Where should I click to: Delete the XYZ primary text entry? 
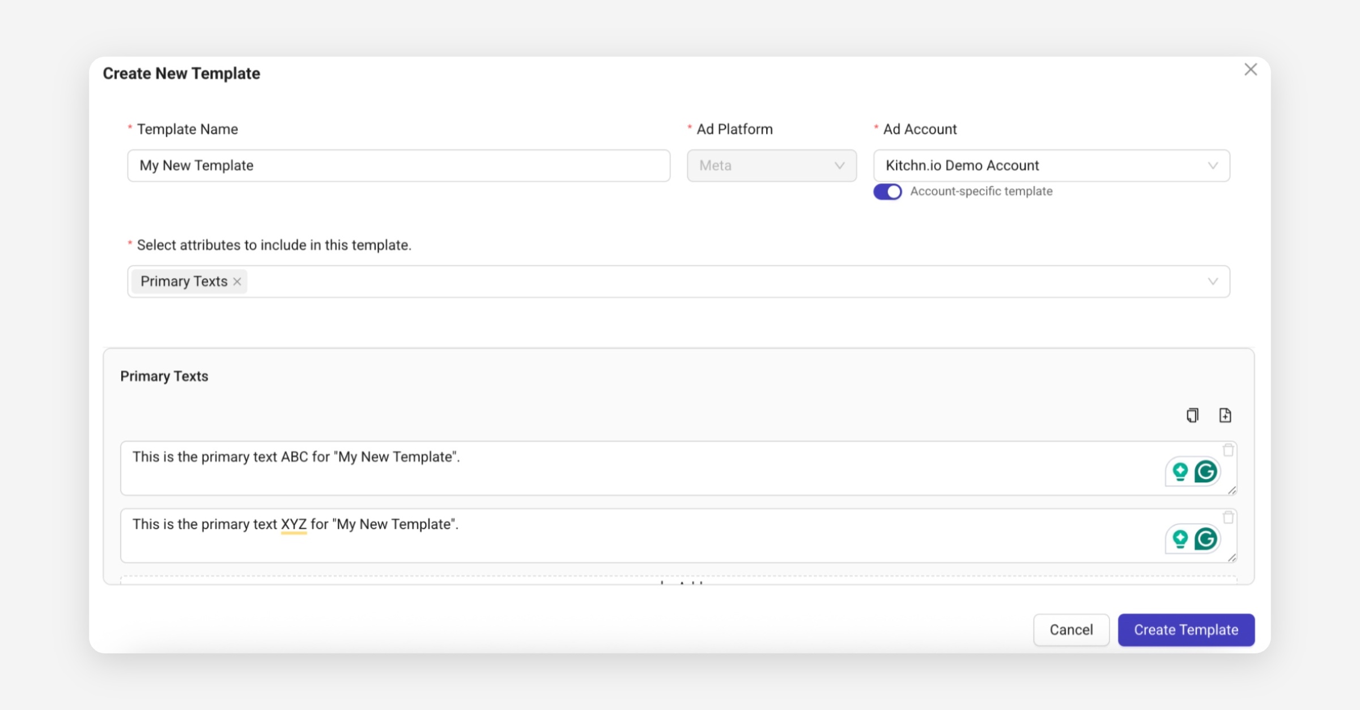pos(1228,517)
